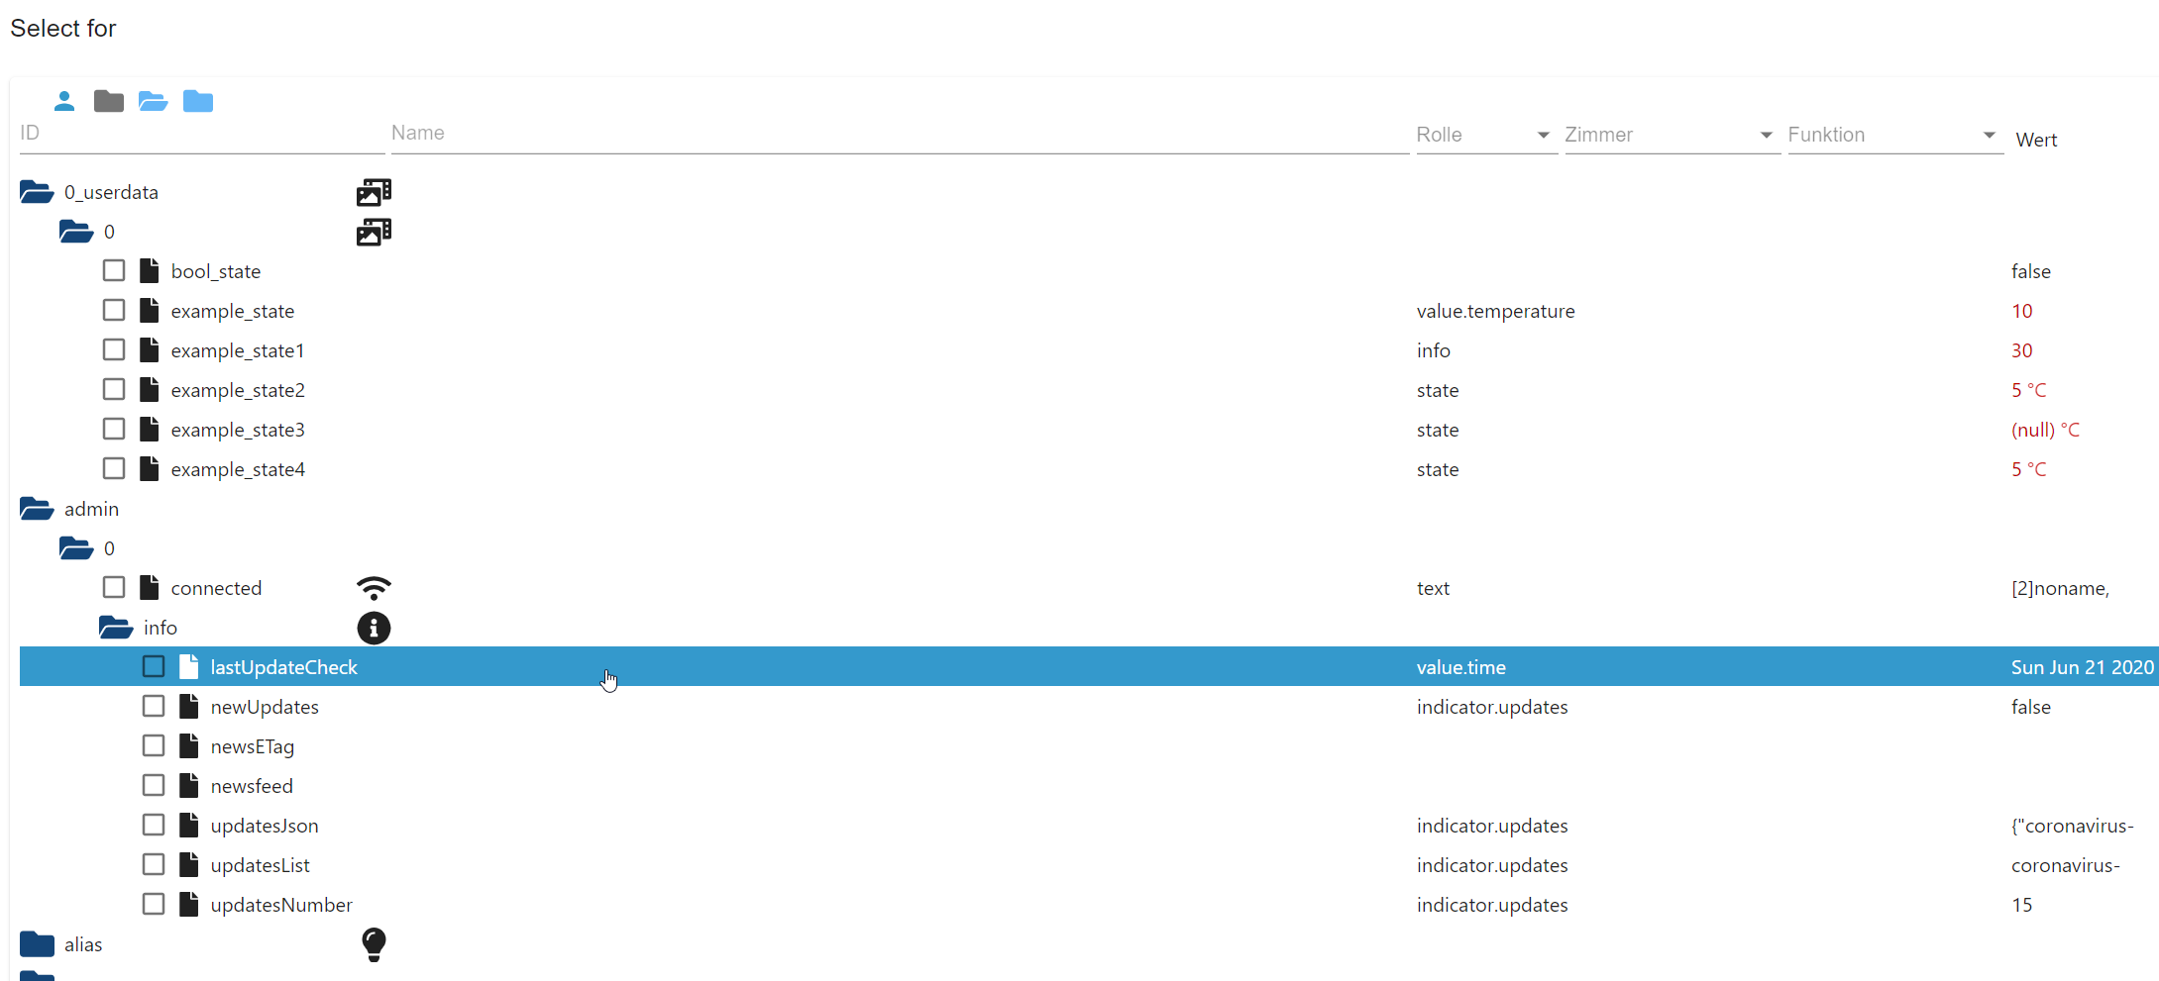The width and height of the screenshot is (2159, 981).
Task: Collapse the admin folder
Action: pos(37,509)
